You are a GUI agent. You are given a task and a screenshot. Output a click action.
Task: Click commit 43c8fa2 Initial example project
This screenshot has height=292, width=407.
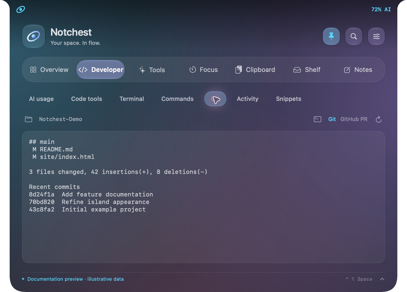87,209
